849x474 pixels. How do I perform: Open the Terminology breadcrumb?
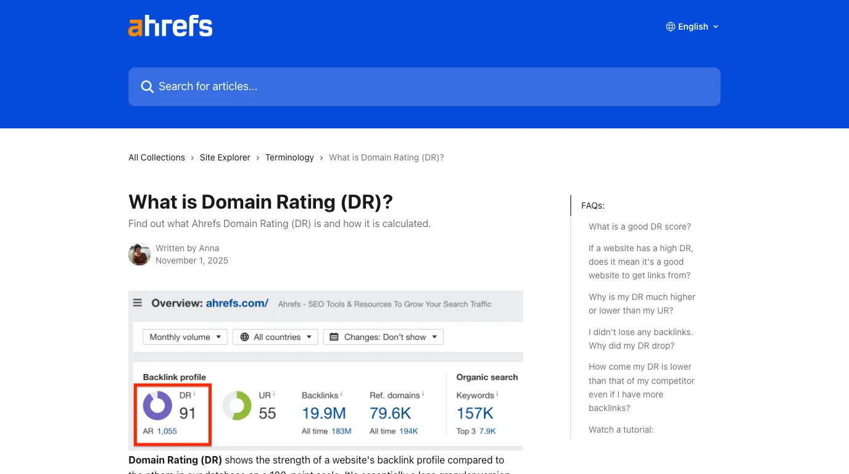coord(289,157)
